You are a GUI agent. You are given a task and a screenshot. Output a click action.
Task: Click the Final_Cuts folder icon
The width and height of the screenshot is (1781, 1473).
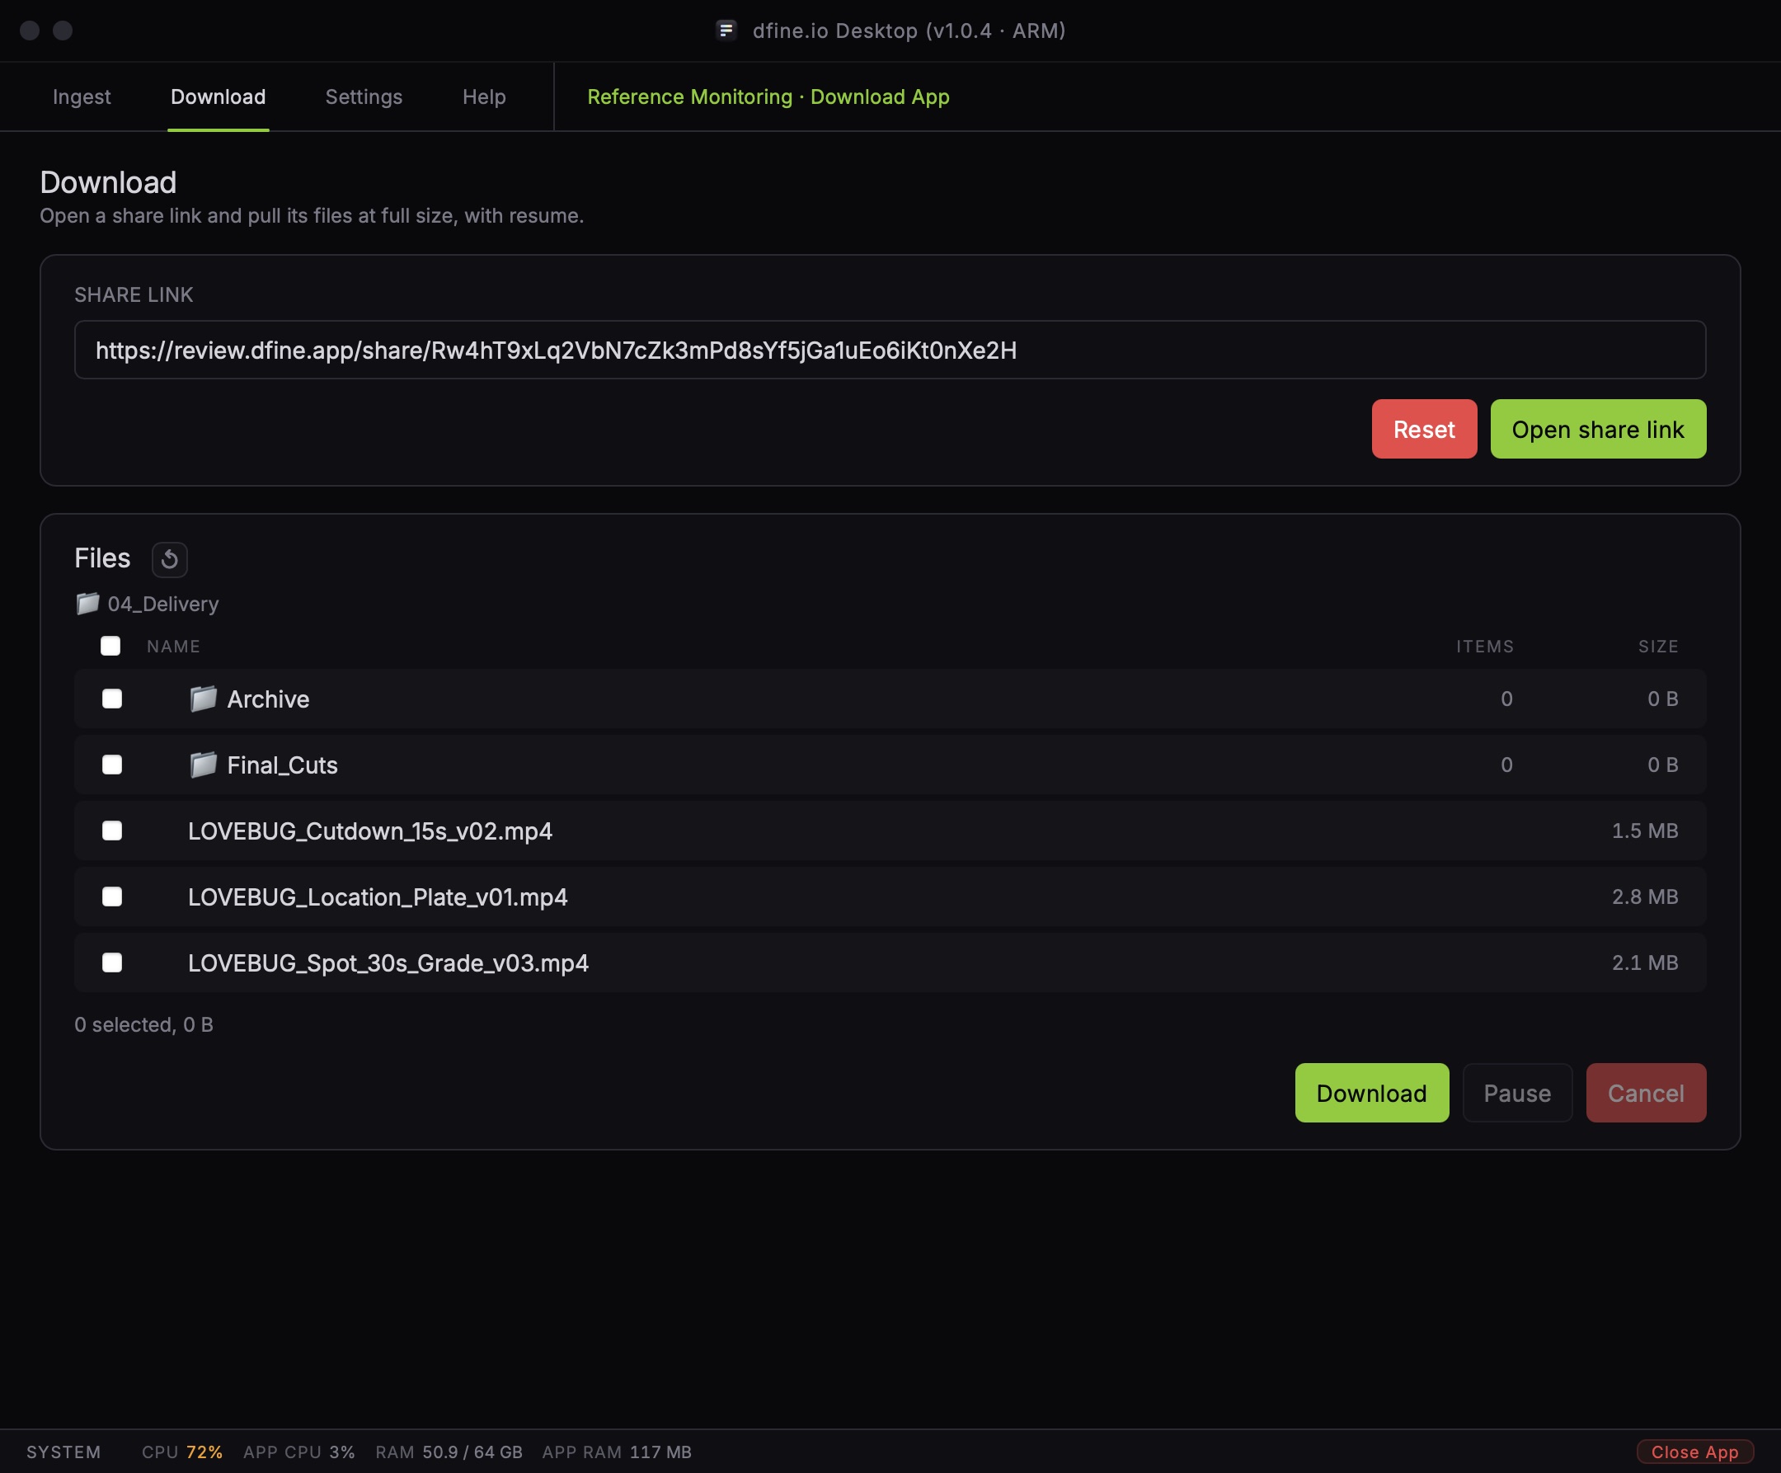[203, 765]
